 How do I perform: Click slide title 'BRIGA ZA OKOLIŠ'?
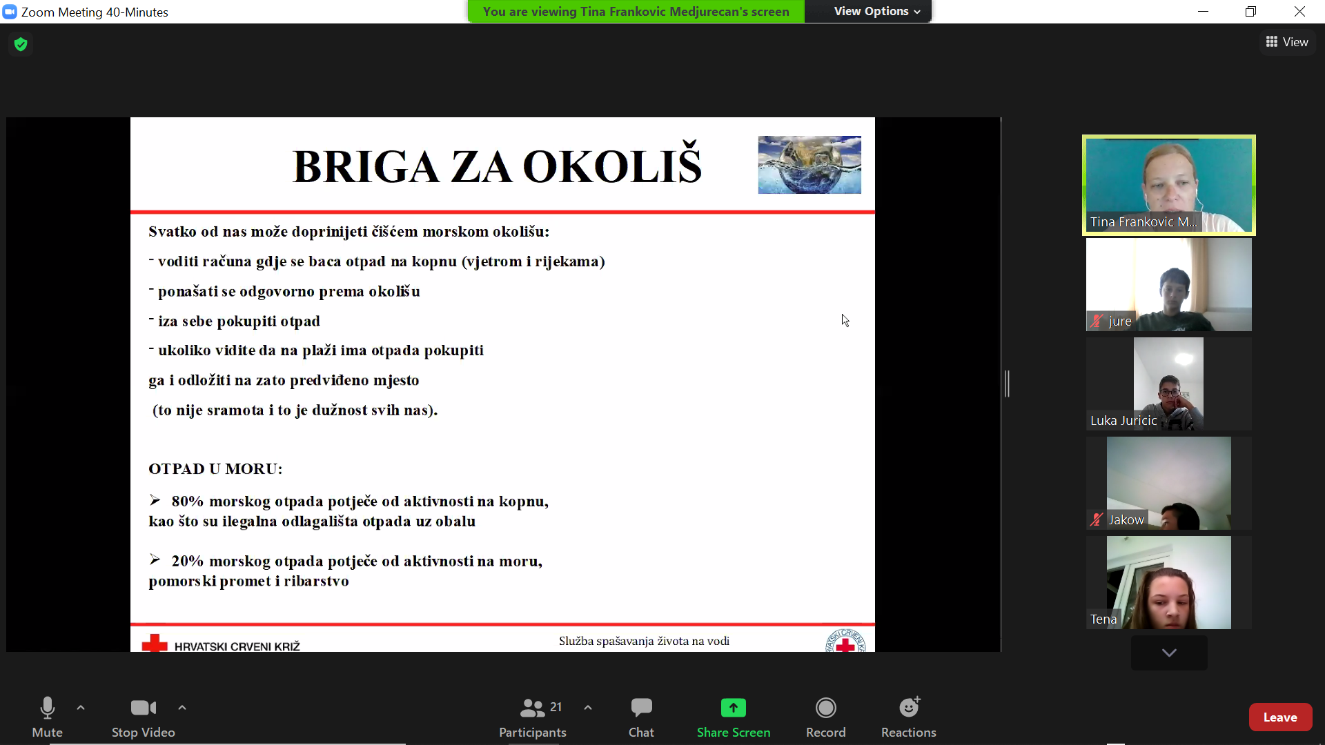(498, 166)
